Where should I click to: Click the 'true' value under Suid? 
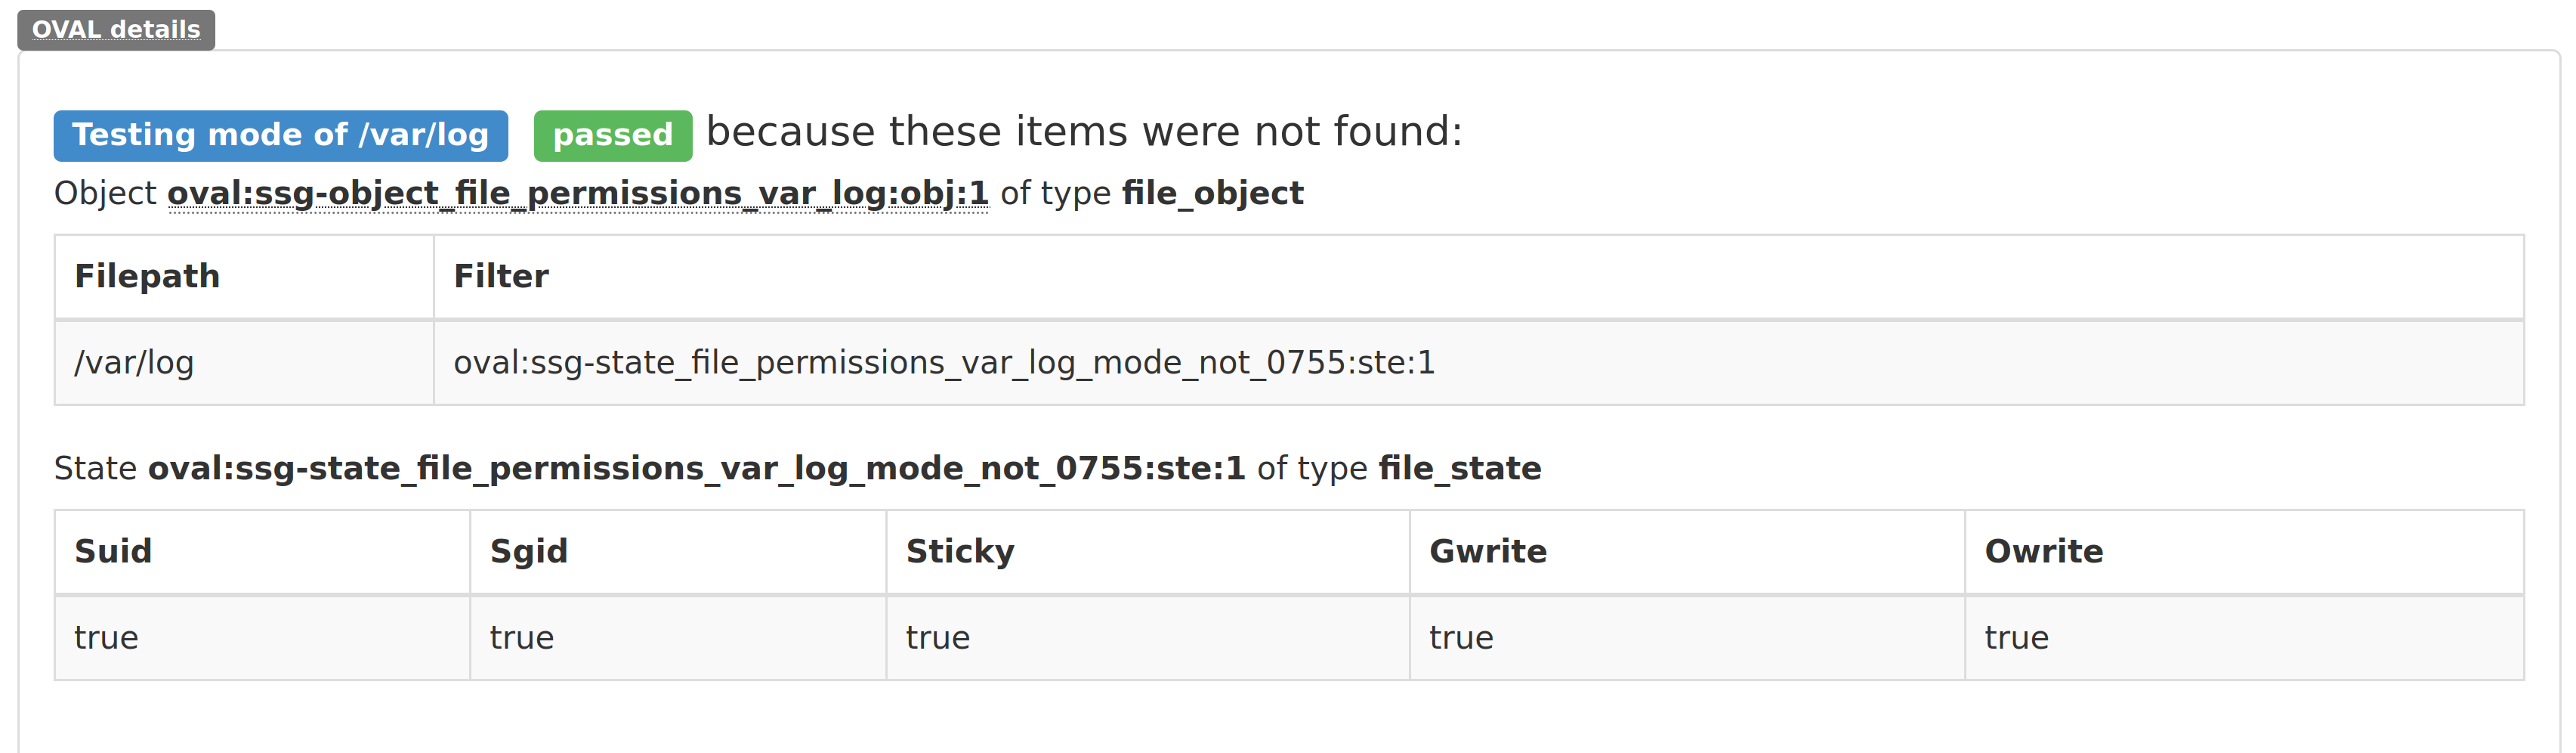point(106,637)
